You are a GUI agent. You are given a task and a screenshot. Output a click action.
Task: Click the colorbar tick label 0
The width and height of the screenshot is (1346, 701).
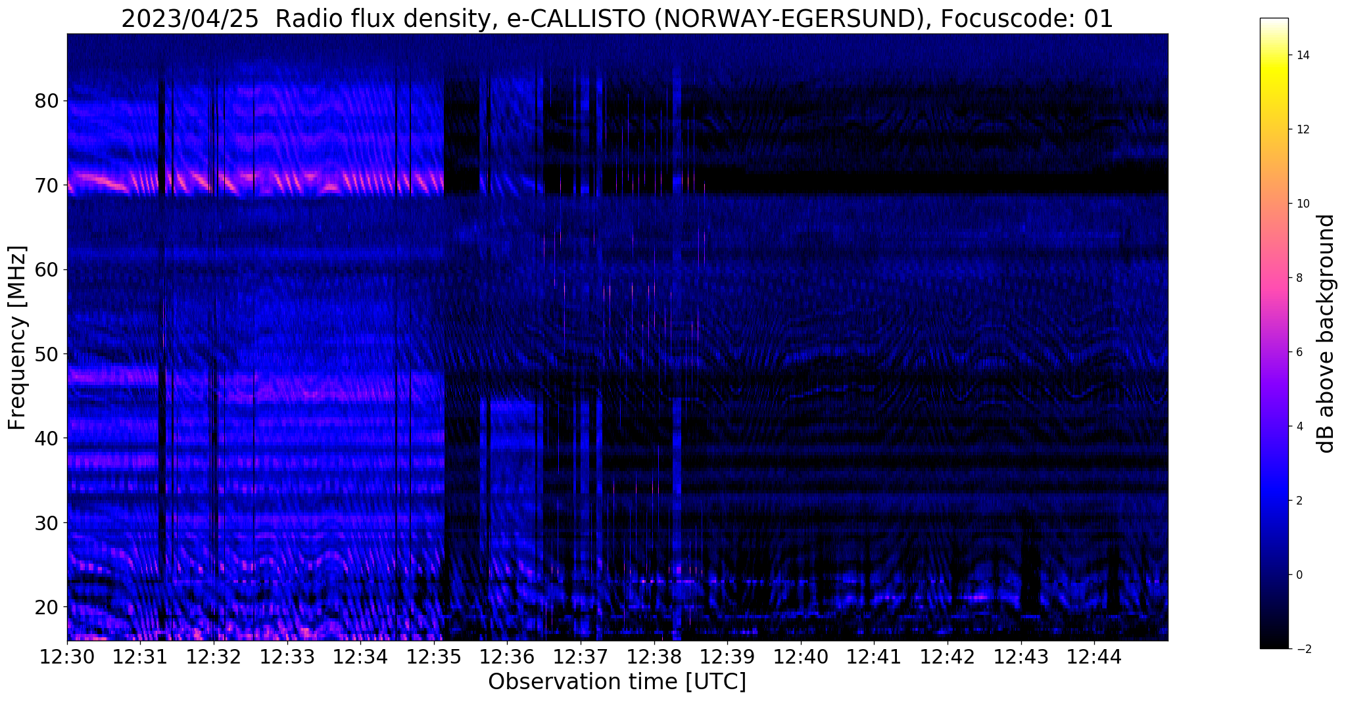(1298, 575)
